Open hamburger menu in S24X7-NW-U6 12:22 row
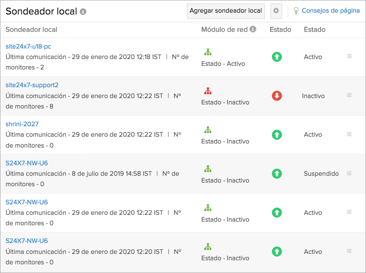 [x=349, y=212]
